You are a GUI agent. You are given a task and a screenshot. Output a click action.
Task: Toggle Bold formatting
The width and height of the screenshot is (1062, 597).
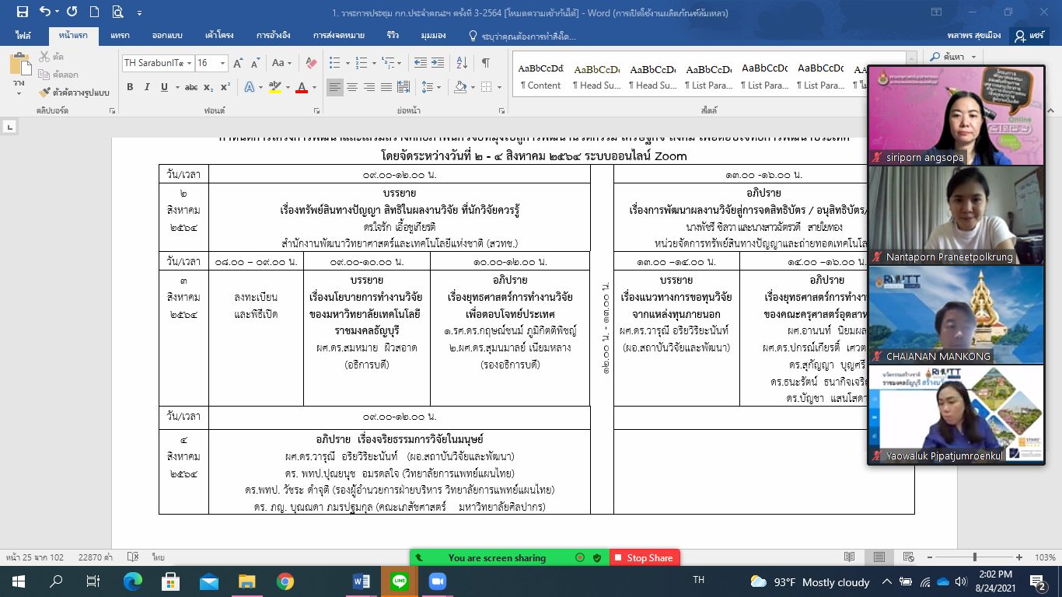click(130, 87)
